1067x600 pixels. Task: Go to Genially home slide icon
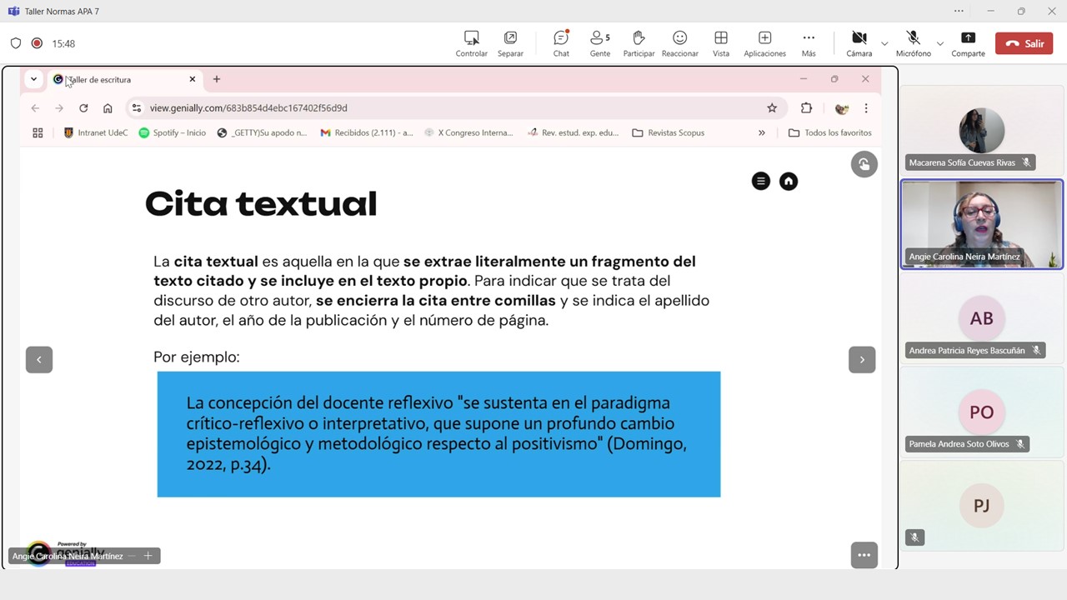pyautogui.click(x=789, y=181)
